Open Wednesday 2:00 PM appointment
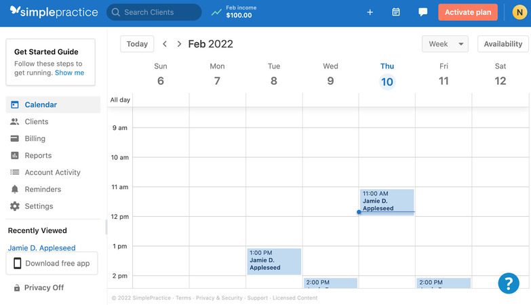 pyautogui.click(x=330, y=283)
